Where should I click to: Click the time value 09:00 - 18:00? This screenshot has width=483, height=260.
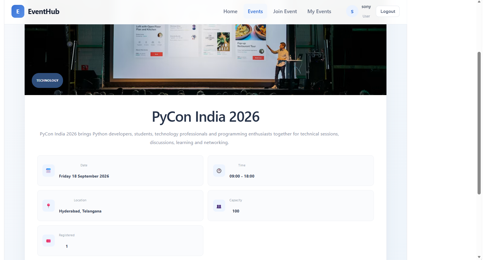242,176
